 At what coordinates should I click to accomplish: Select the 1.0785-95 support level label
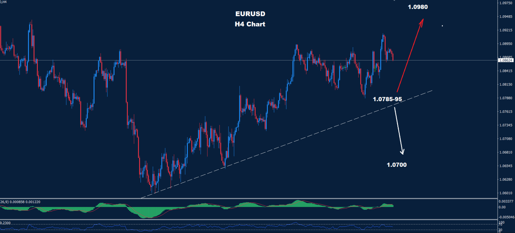387,99
